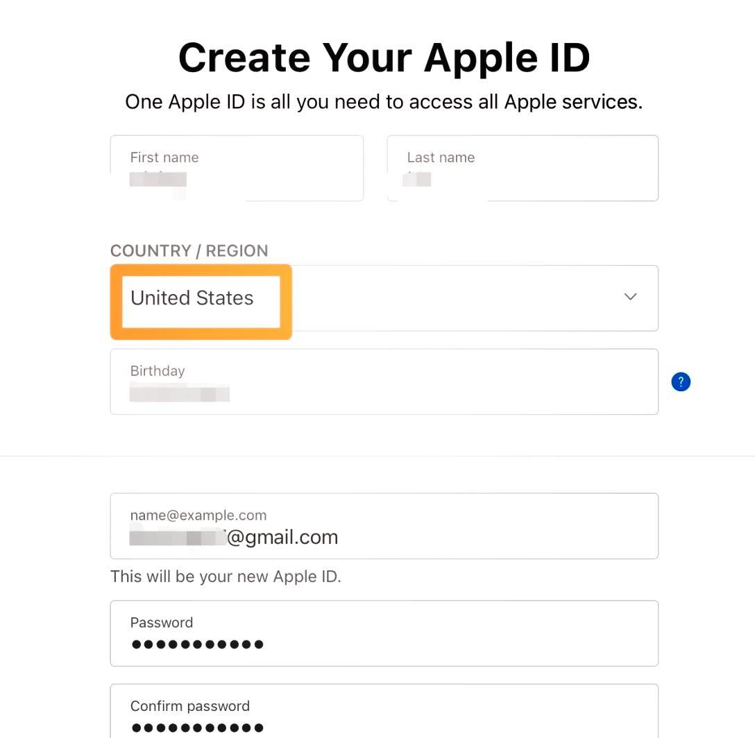Click the email address field ending in @gmail.com
Viewport: 755px width, 738px height.
click(384, 526)
